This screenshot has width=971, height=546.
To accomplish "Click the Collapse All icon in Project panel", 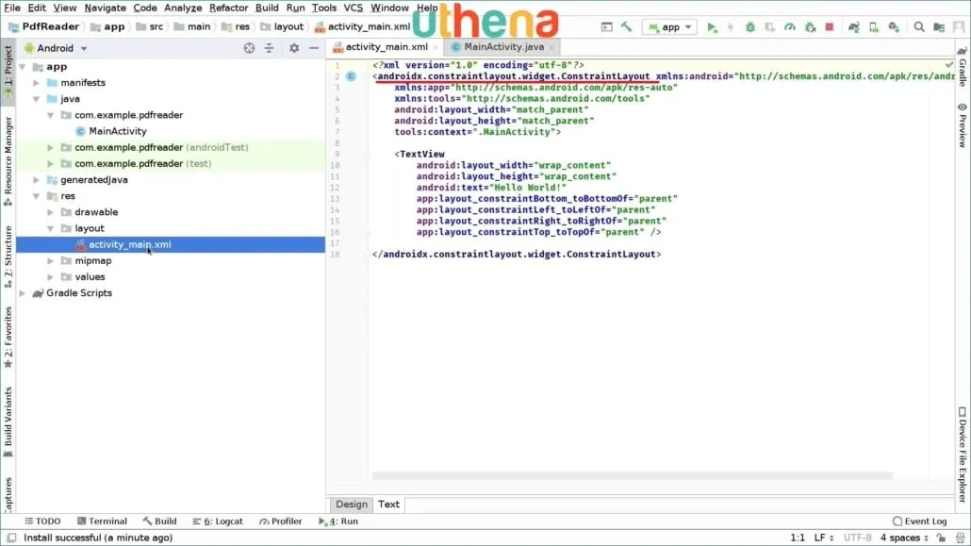I will pos(269,48).
